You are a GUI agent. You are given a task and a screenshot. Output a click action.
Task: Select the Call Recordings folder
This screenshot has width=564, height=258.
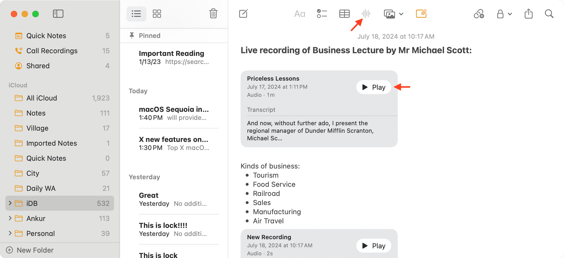52,51
